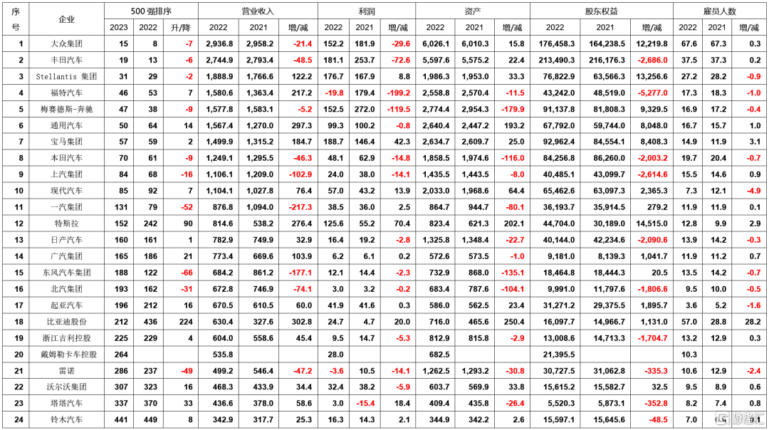Click the 上汽集团 company cell

click(67, 174)
